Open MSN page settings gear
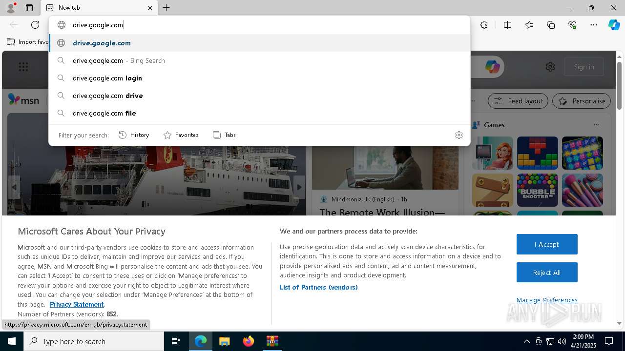The width and height of the screenshot is (625, 351). pos(550,67)
